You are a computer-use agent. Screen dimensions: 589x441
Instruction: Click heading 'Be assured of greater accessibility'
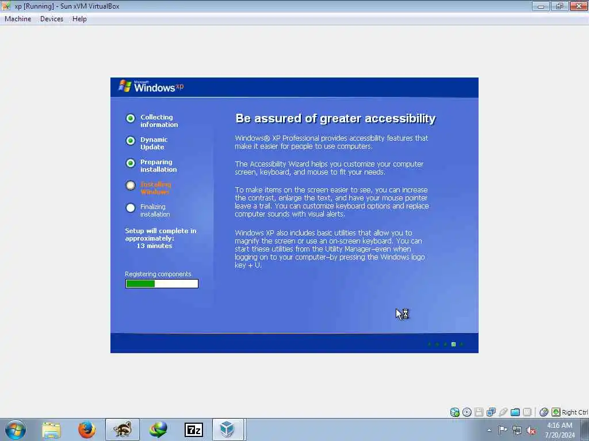[x=335, y=118]
